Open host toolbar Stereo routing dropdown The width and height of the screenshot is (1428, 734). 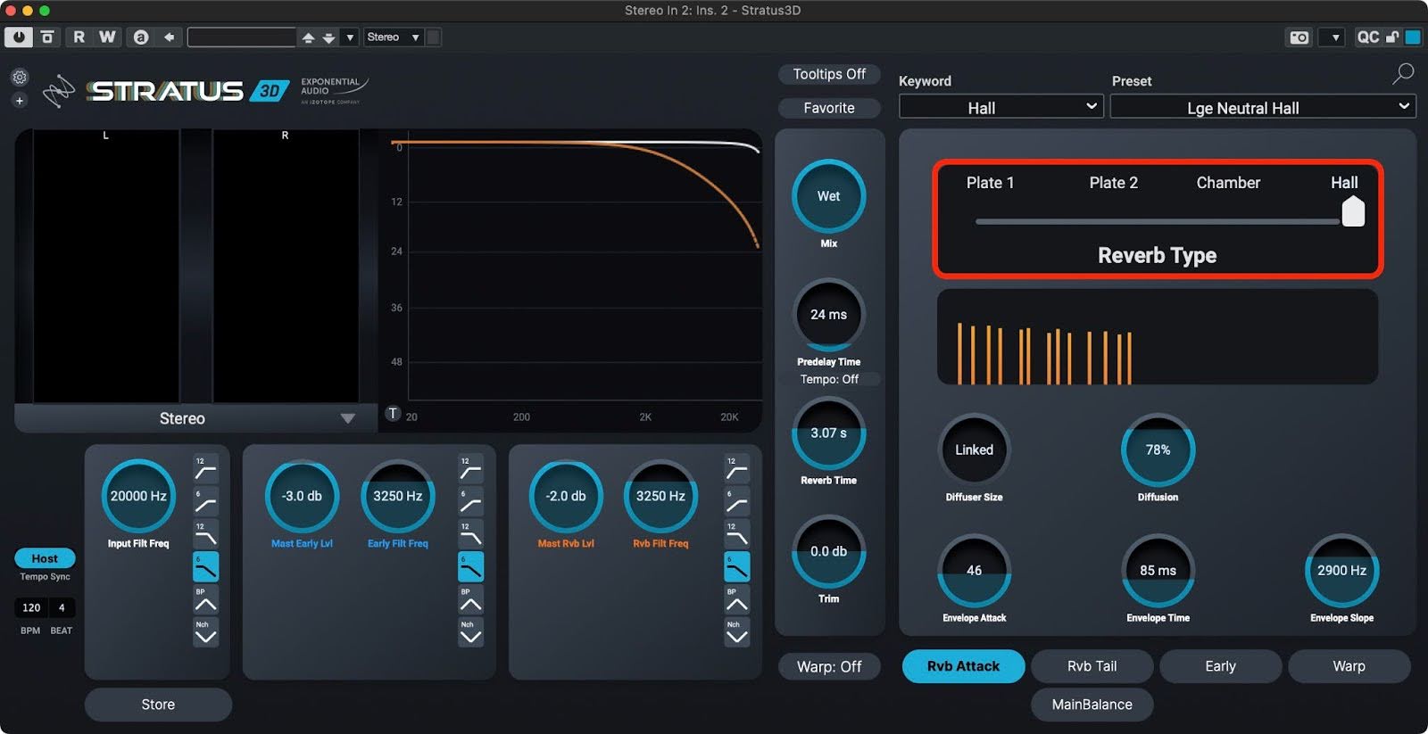(x=393, y=37)
